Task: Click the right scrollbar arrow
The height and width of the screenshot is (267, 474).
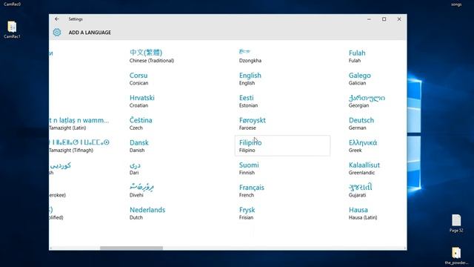Action: click(405, 248)
